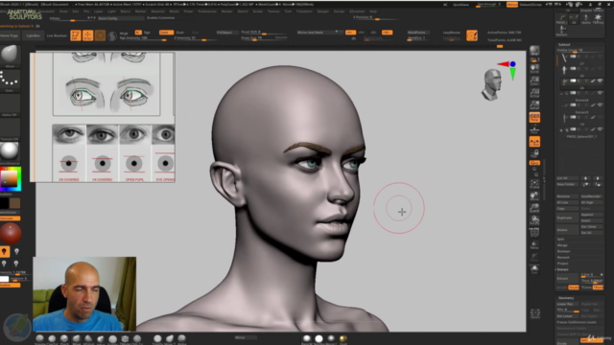Click the Duplicate subtool button

(567, 218)
